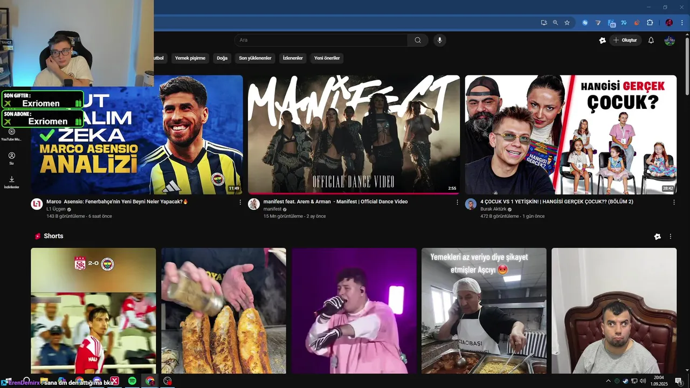690x388 pixels.
Task: Click the network icon in system tray
Action: [634, 381]
